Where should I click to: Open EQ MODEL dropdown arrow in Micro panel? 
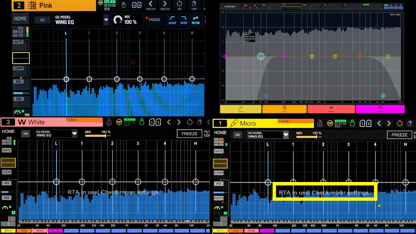click(x=286, y=135)
